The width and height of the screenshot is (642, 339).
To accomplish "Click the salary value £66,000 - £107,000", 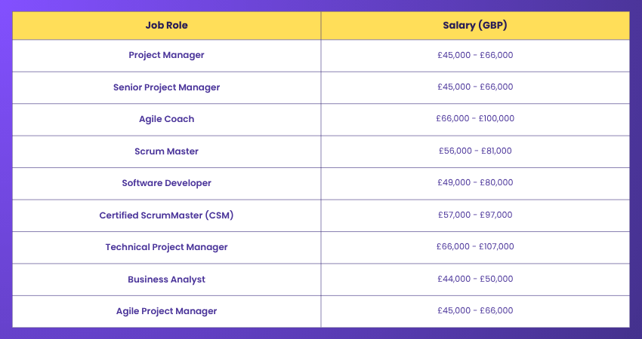I will pos(474,247).
